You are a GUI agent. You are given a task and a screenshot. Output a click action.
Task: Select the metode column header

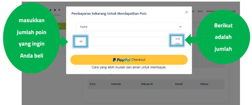pyautogui.click(x=116, y=84)
